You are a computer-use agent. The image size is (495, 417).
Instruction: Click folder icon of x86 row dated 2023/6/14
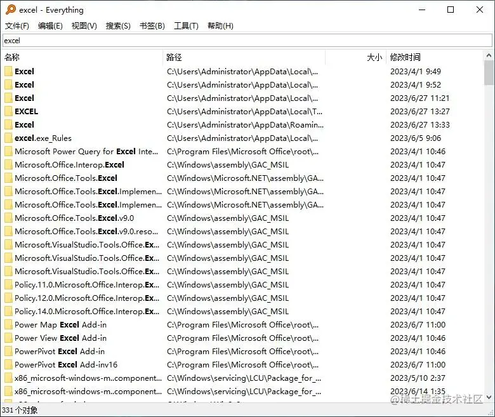tap(8, 392)
